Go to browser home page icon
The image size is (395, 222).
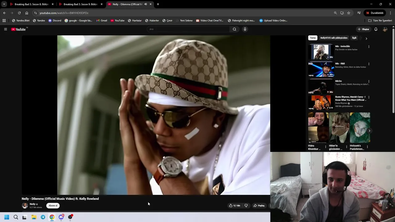[27, 13]
